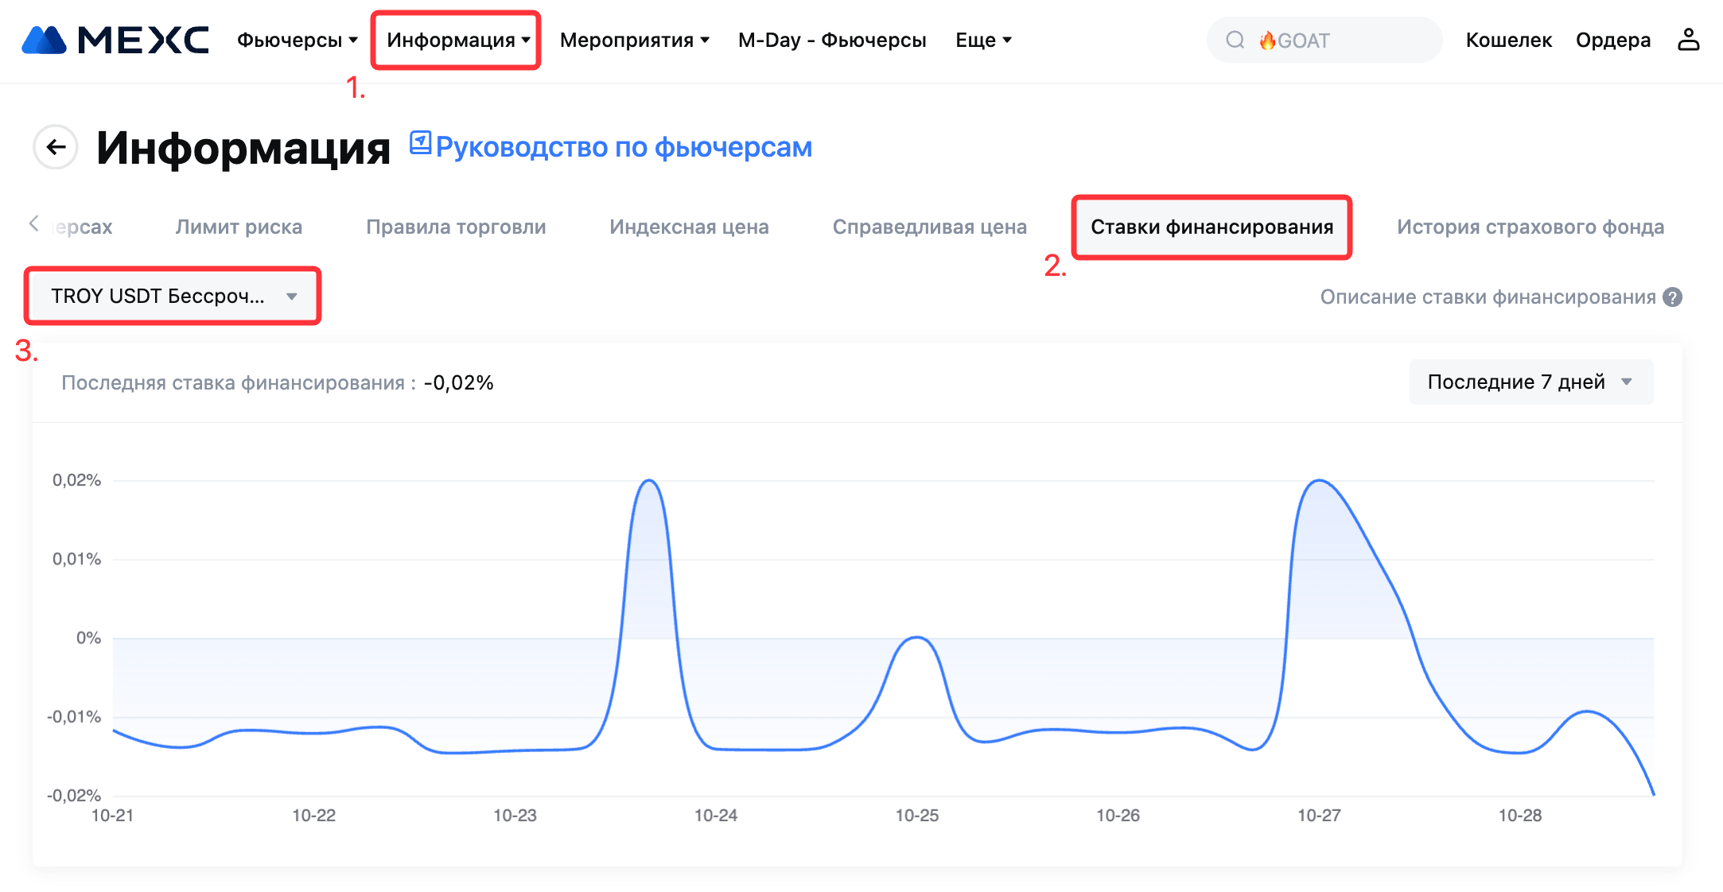Go to Кошелек page

tap(1508, 40)
